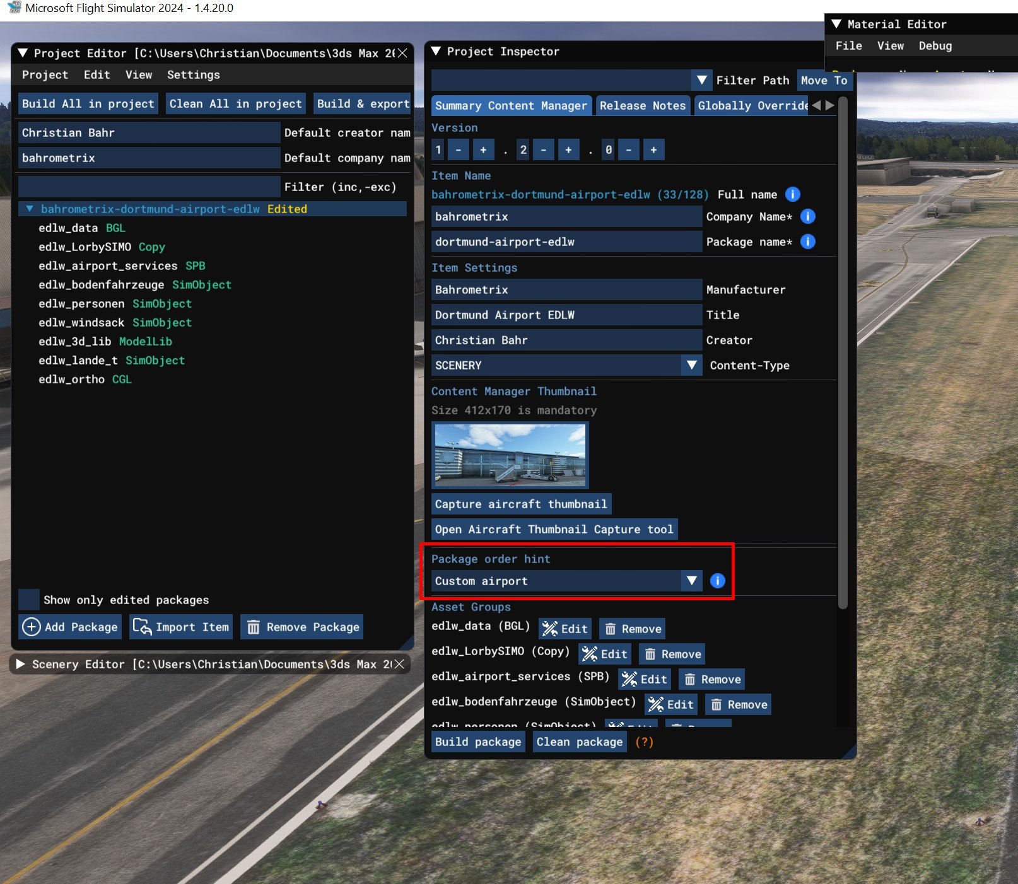Close the Project Editor window
The width and height of the screenshot is (1018, 884).
click(402, 53)
